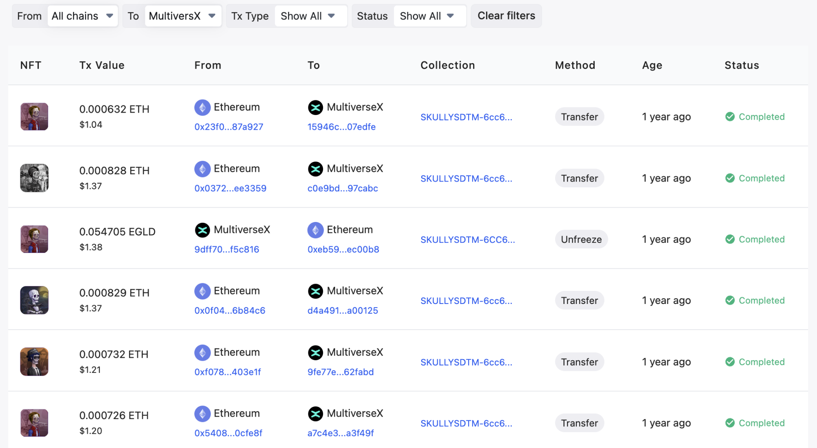
Task: Open recipient address c0e9bd...97cabc
Action: pyautogui.click(x=343, y=189)
